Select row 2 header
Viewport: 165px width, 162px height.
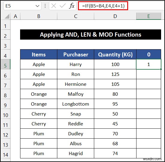[5, 35]
